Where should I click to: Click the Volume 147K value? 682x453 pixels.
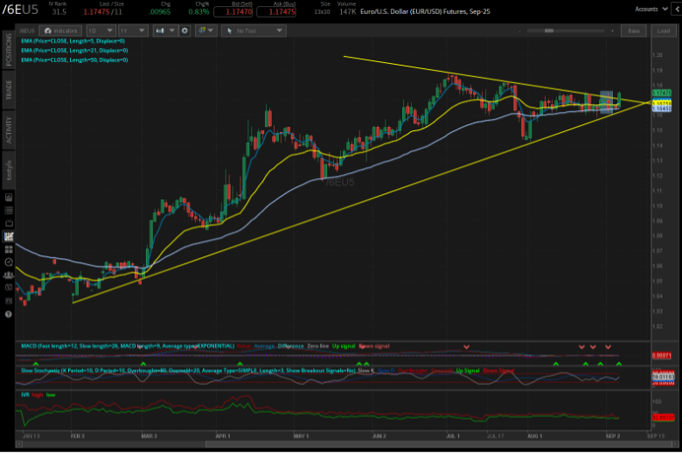point(347,12)
